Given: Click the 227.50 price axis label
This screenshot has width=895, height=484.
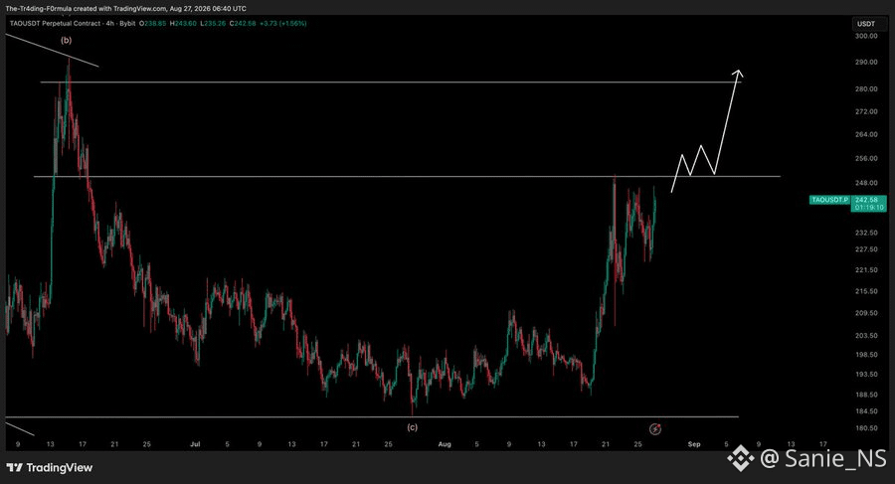Looking at the screenshot, I should [866, 249].
